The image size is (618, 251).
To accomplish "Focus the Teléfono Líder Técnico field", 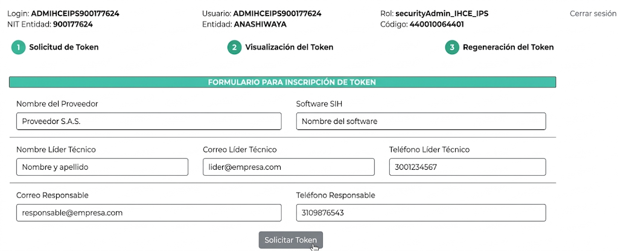I will 467,167.
